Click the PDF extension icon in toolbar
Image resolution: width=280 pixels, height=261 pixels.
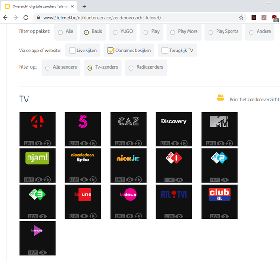click(264, 18)
